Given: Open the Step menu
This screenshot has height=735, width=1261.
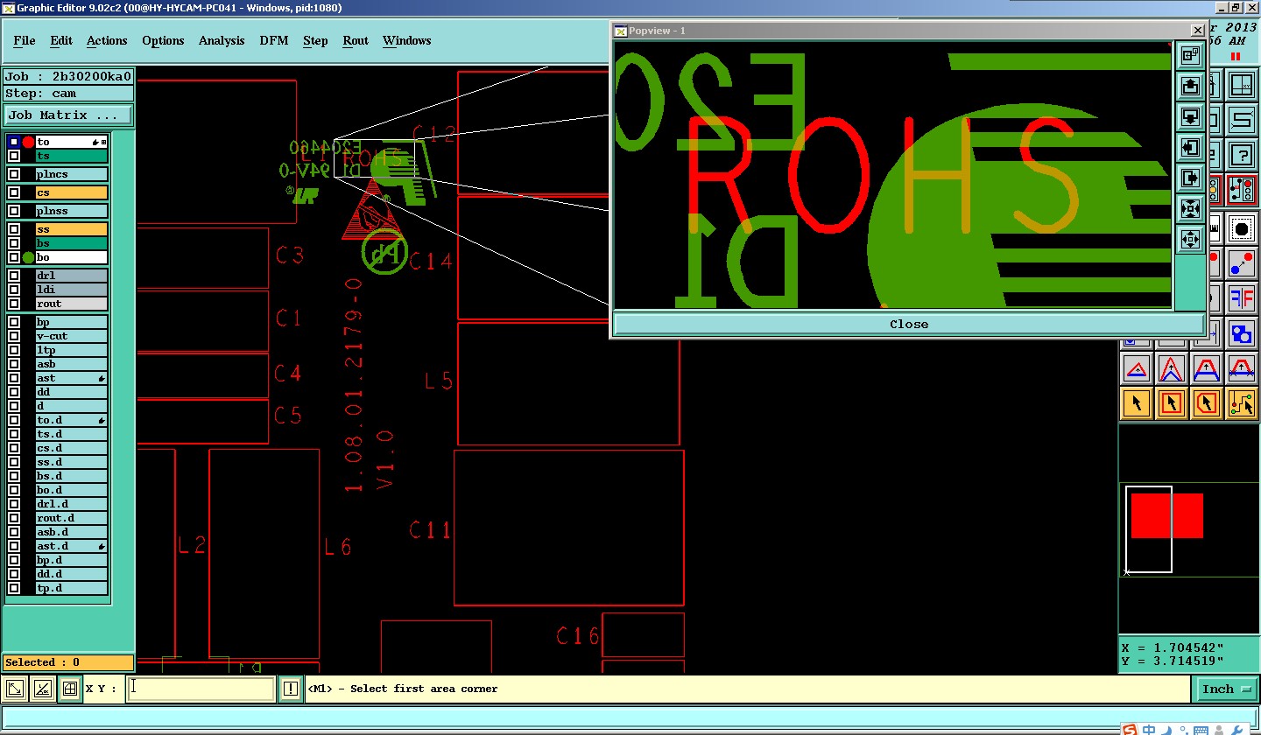Looking at the screenshot, I should pos(315,40).
